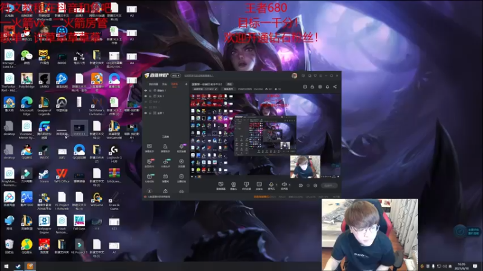
Task: Open middle tool in toolbox second row
Action: click(165, 163)
